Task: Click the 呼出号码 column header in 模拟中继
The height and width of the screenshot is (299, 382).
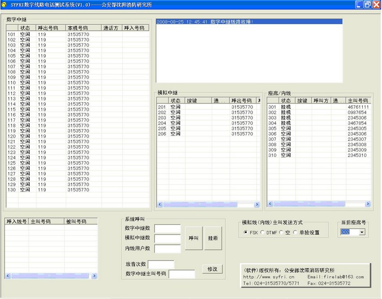Action: pos(243,100)
